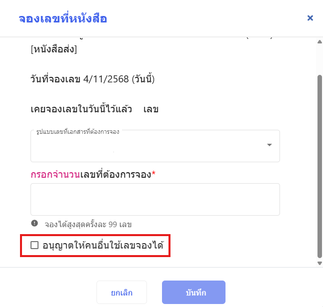Click the [หนังสือส่ง] text
This screenshot has height=307, width=323.
coord(53,49)
